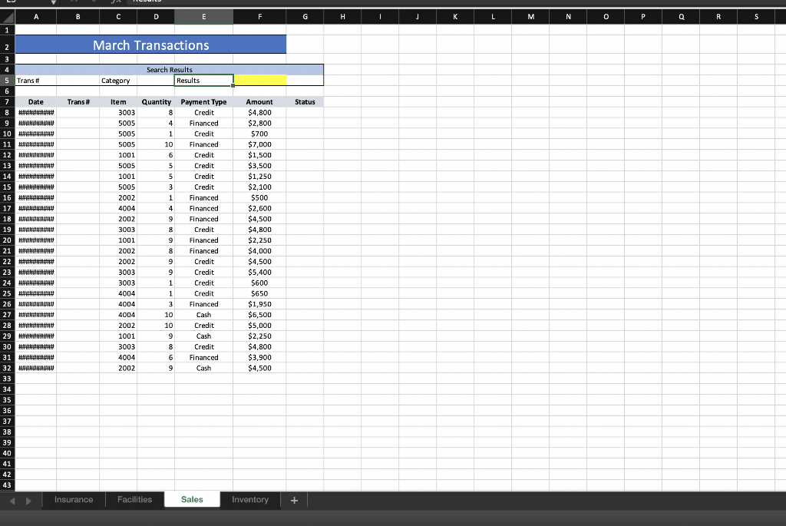Click the right sheet navigation arrow

coord(28,499)
